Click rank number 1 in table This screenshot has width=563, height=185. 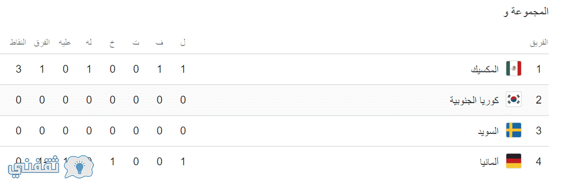tap(539, 69)
